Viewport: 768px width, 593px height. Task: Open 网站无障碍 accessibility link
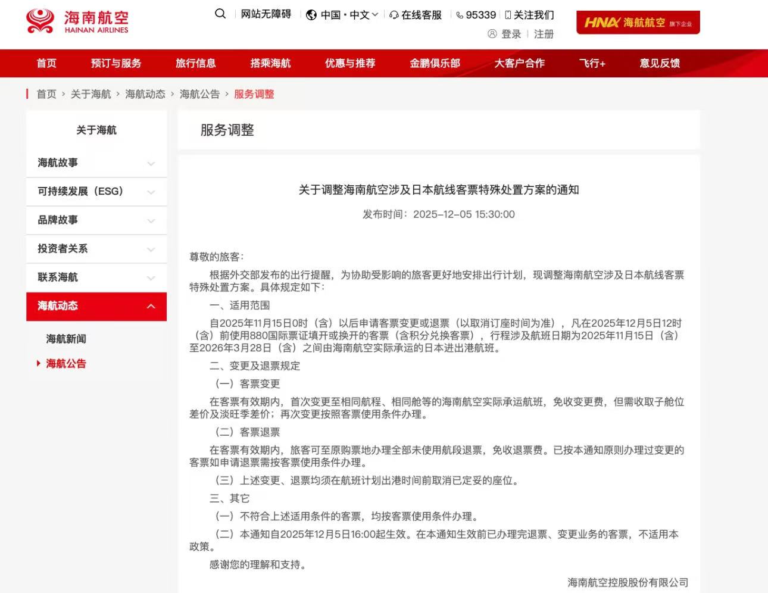266,14
